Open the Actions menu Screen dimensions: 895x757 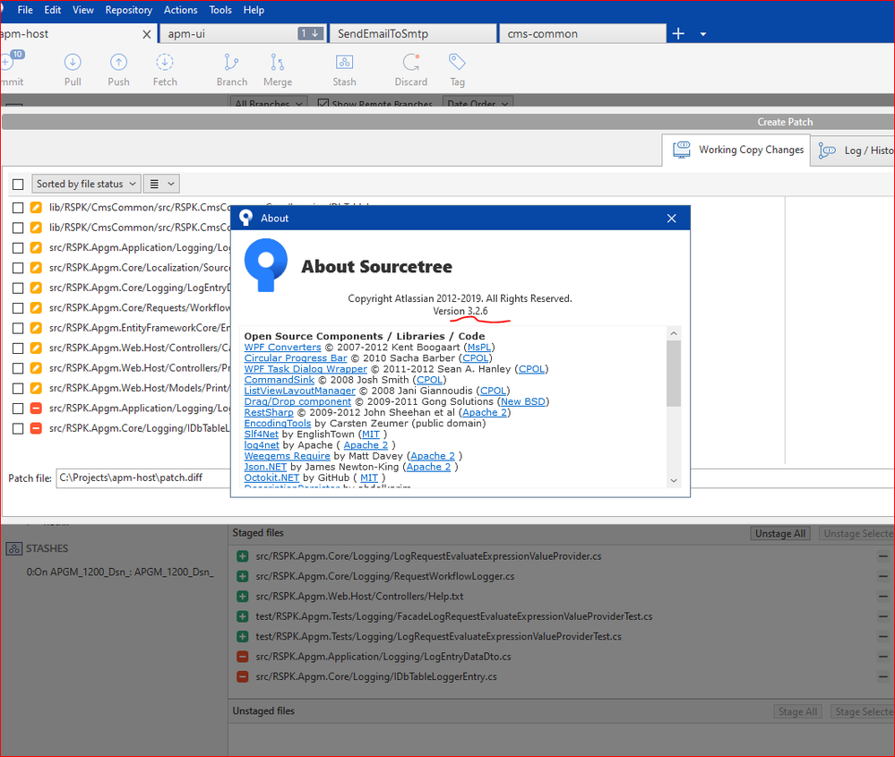pos(180,10)
